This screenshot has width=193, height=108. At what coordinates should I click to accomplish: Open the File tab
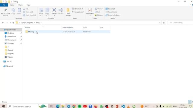tap(4, 5)
